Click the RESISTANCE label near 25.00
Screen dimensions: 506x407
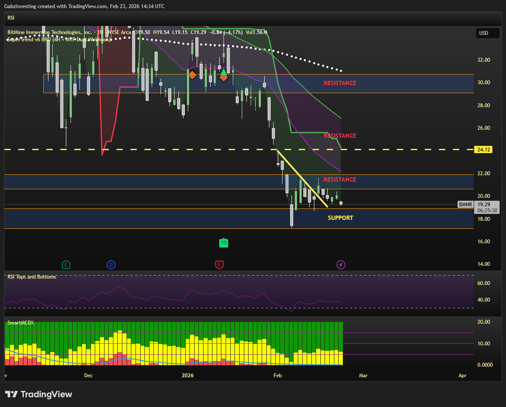click(340, 136)
